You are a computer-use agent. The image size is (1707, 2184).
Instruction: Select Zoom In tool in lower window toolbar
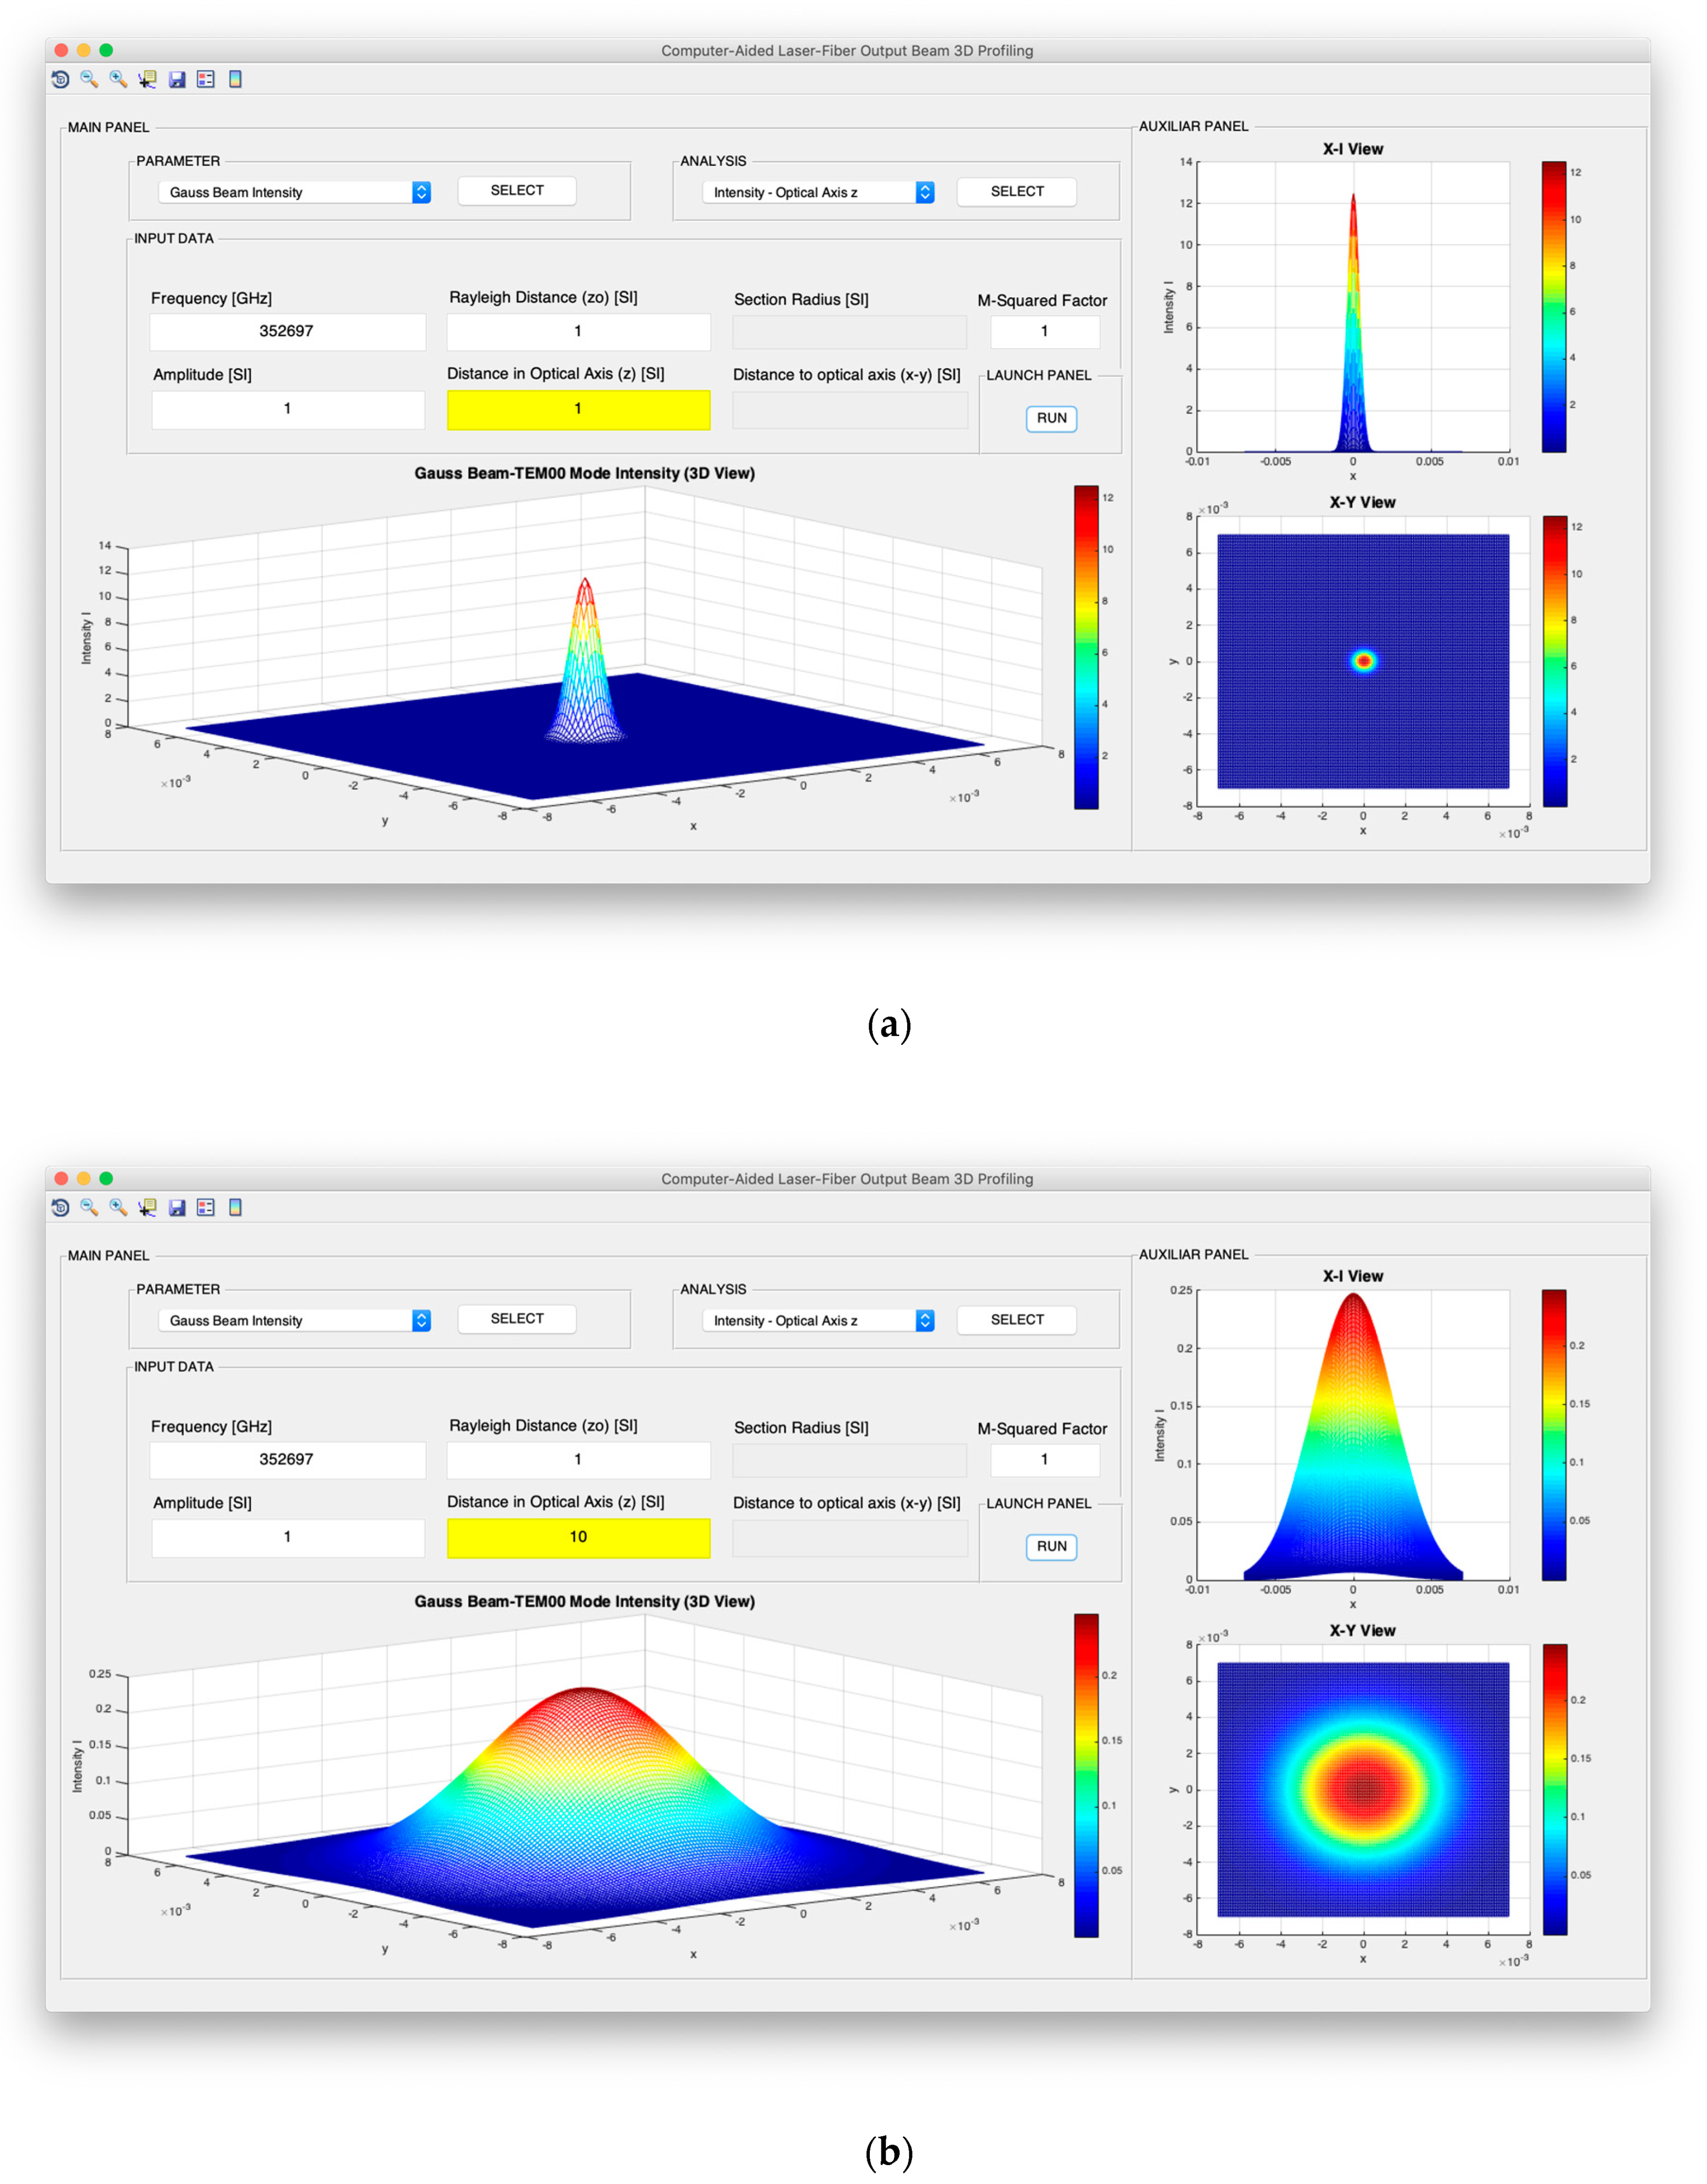[x=118, y=1207]
